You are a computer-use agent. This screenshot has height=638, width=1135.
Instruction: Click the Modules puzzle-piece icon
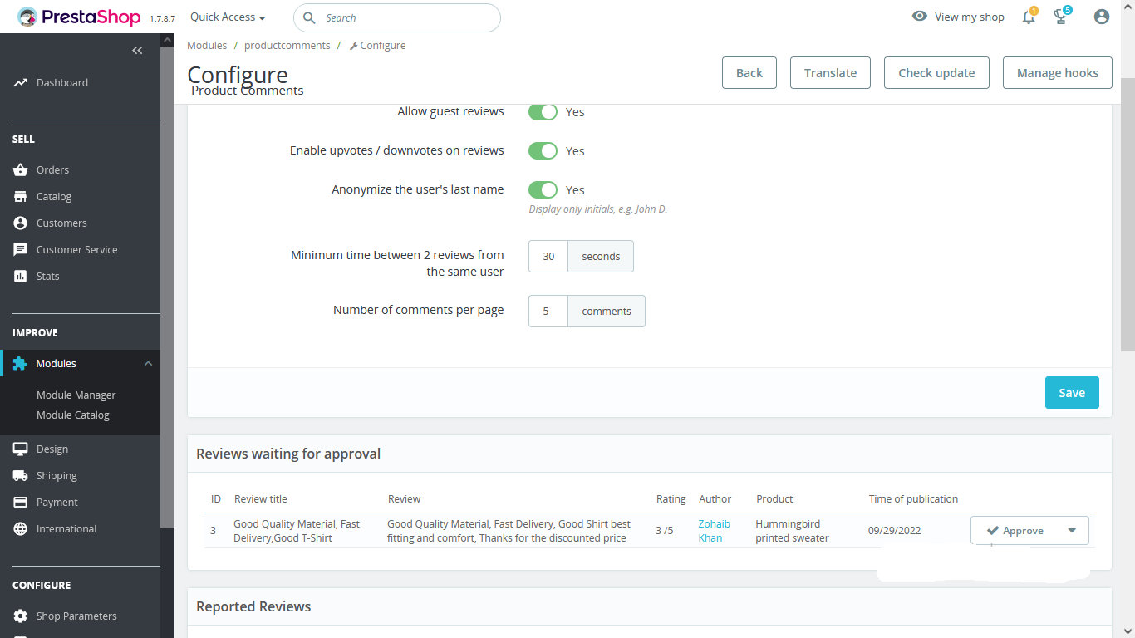point(20,364)
